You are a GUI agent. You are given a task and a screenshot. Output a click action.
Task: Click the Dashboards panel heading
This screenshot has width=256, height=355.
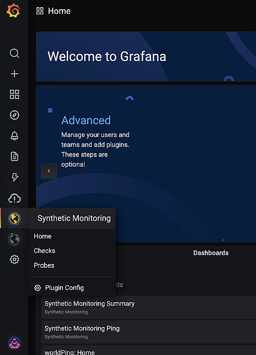pyautogui.click(x=211, y=253)
